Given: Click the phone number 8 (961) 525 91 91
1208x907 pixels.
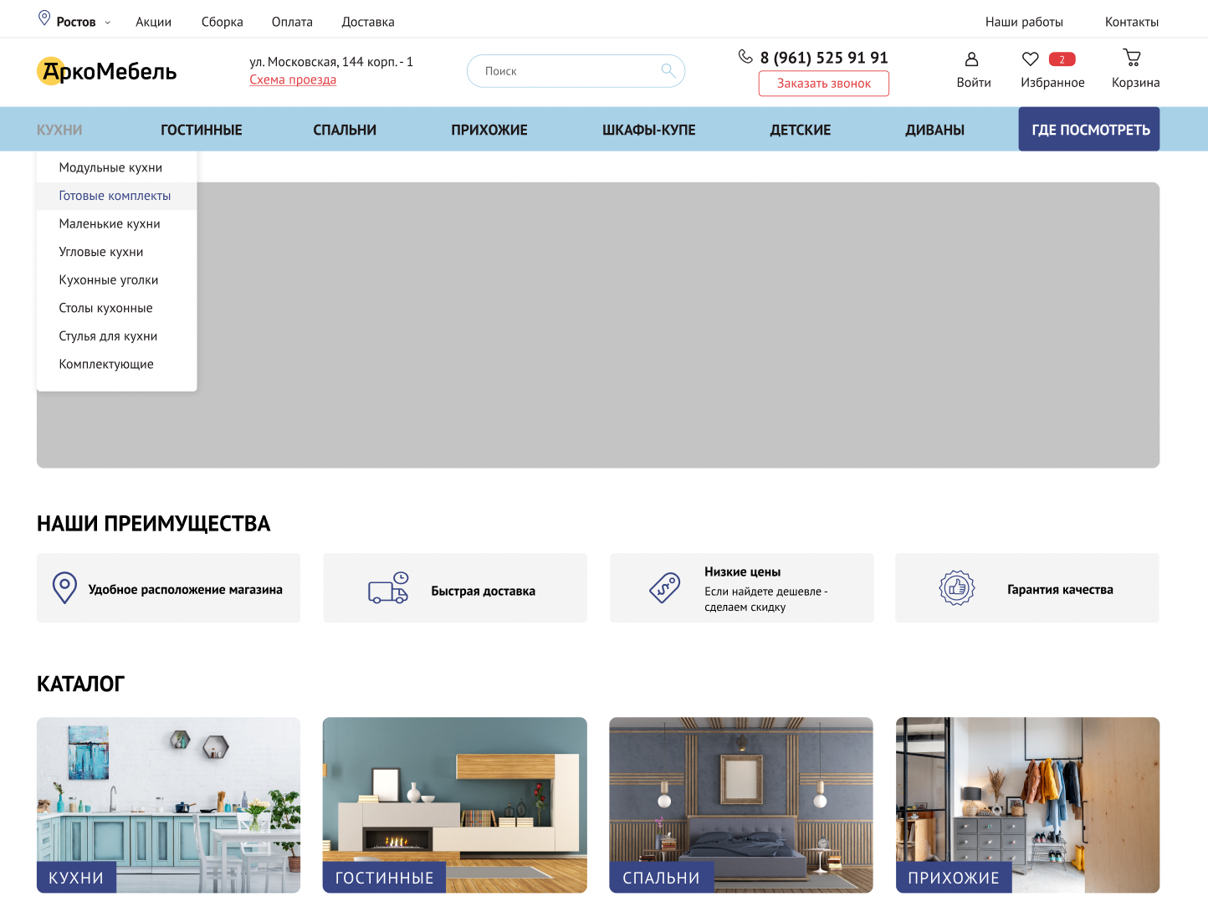Looking at the screenshot, I should (x=824, y=58).
